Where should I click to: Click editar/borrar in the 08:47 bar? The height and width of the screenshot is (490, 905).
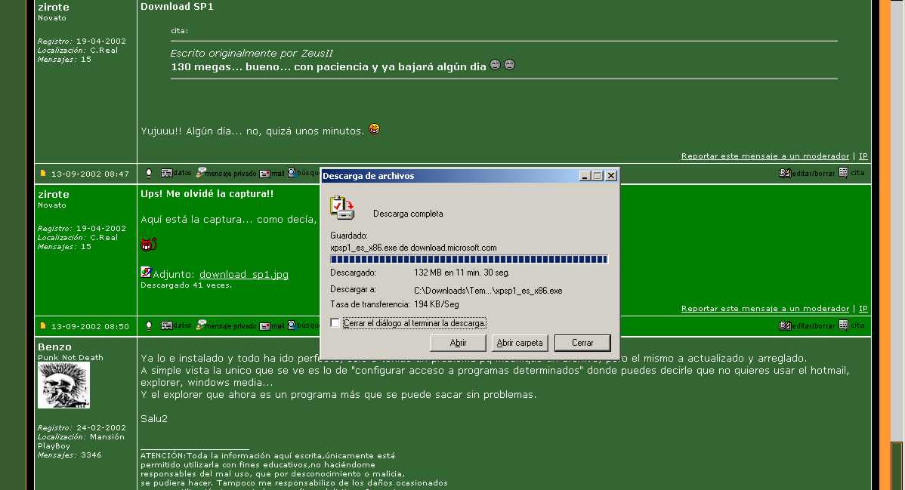(807, 173)
